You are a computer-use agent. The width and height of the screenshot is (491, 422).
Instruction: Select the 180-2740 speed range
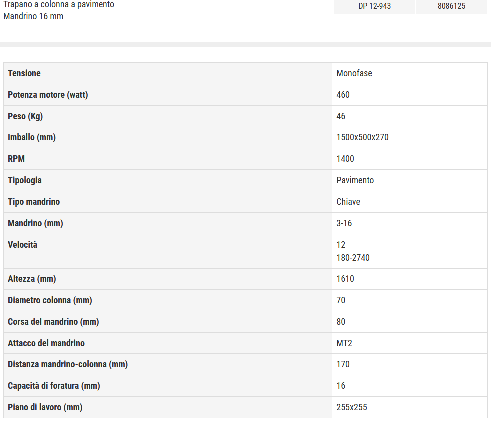click(353, 258)
